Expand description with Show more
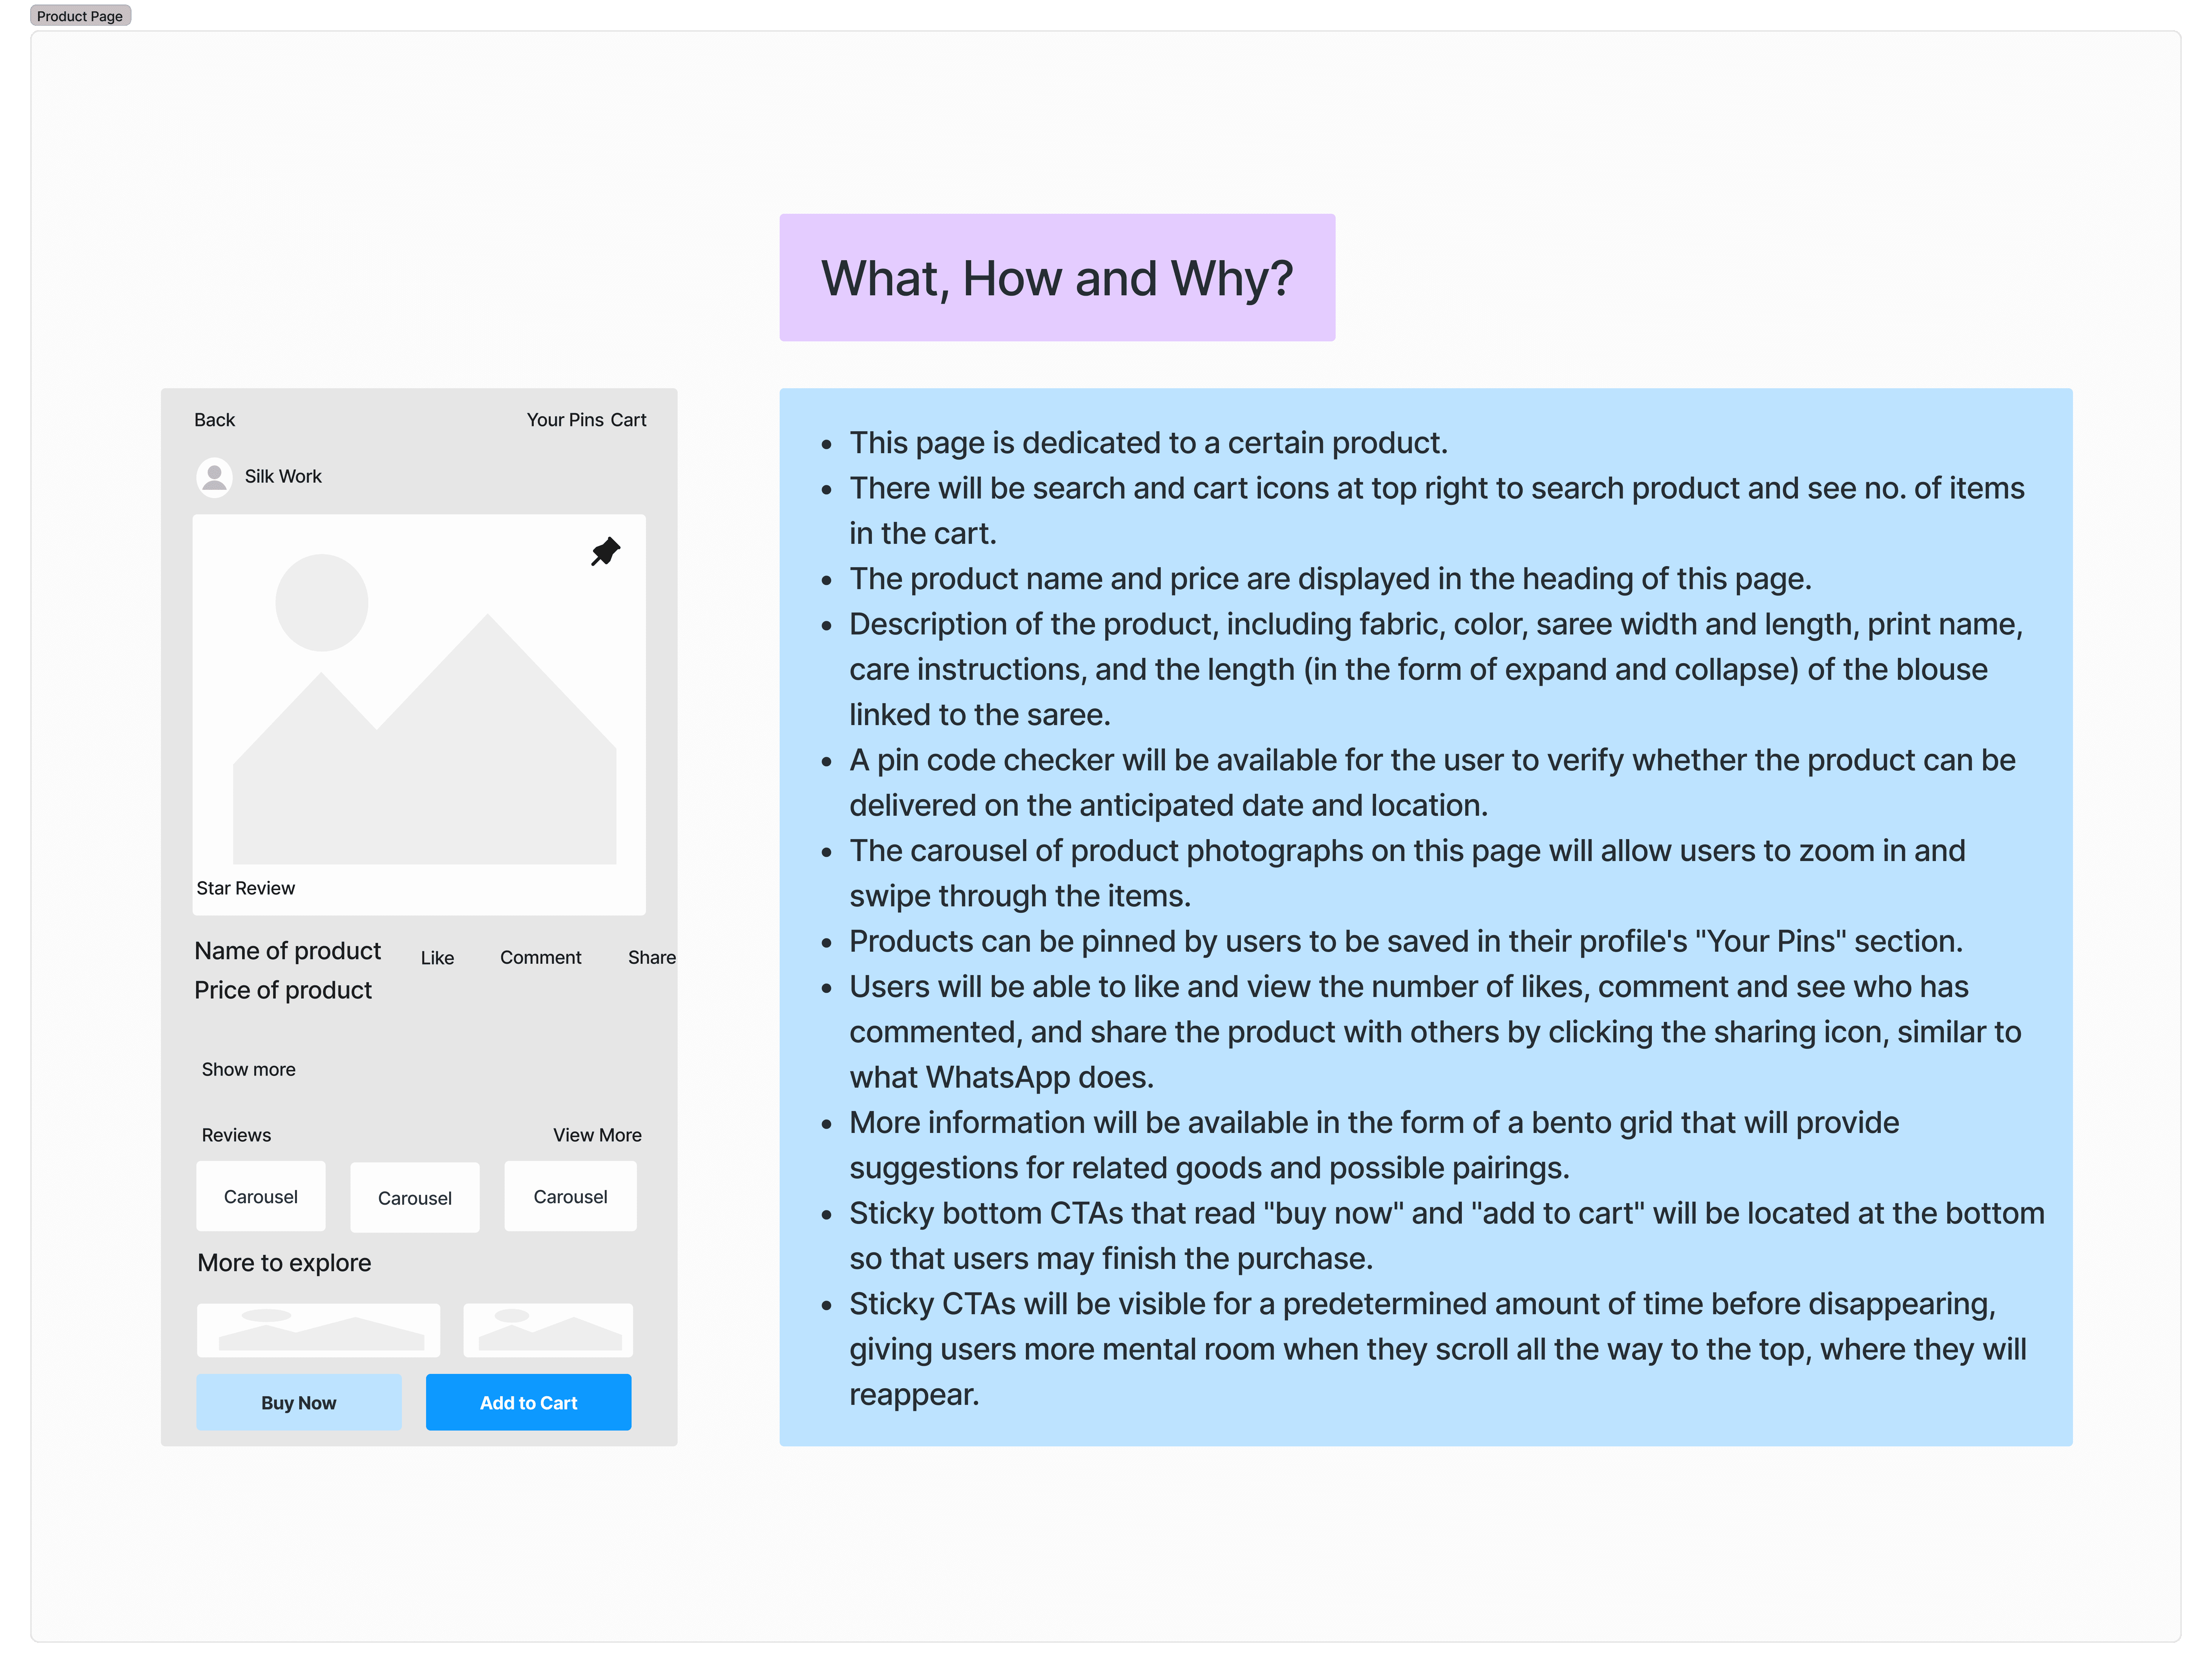 point(248,1069)
